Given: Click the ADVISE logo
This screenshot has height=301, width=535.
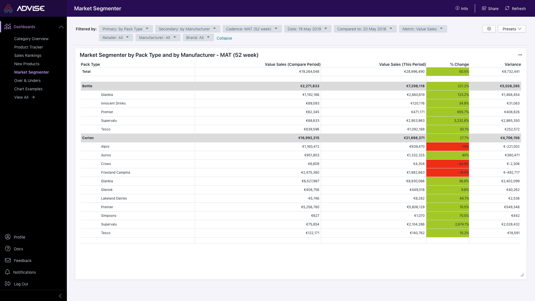Looking at the screenshot, I should (x=24, y=8).
